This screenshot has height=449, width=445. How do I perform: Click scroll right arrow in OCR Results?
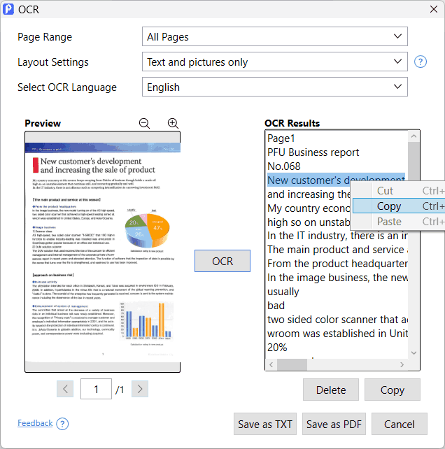tap(402, 364)
